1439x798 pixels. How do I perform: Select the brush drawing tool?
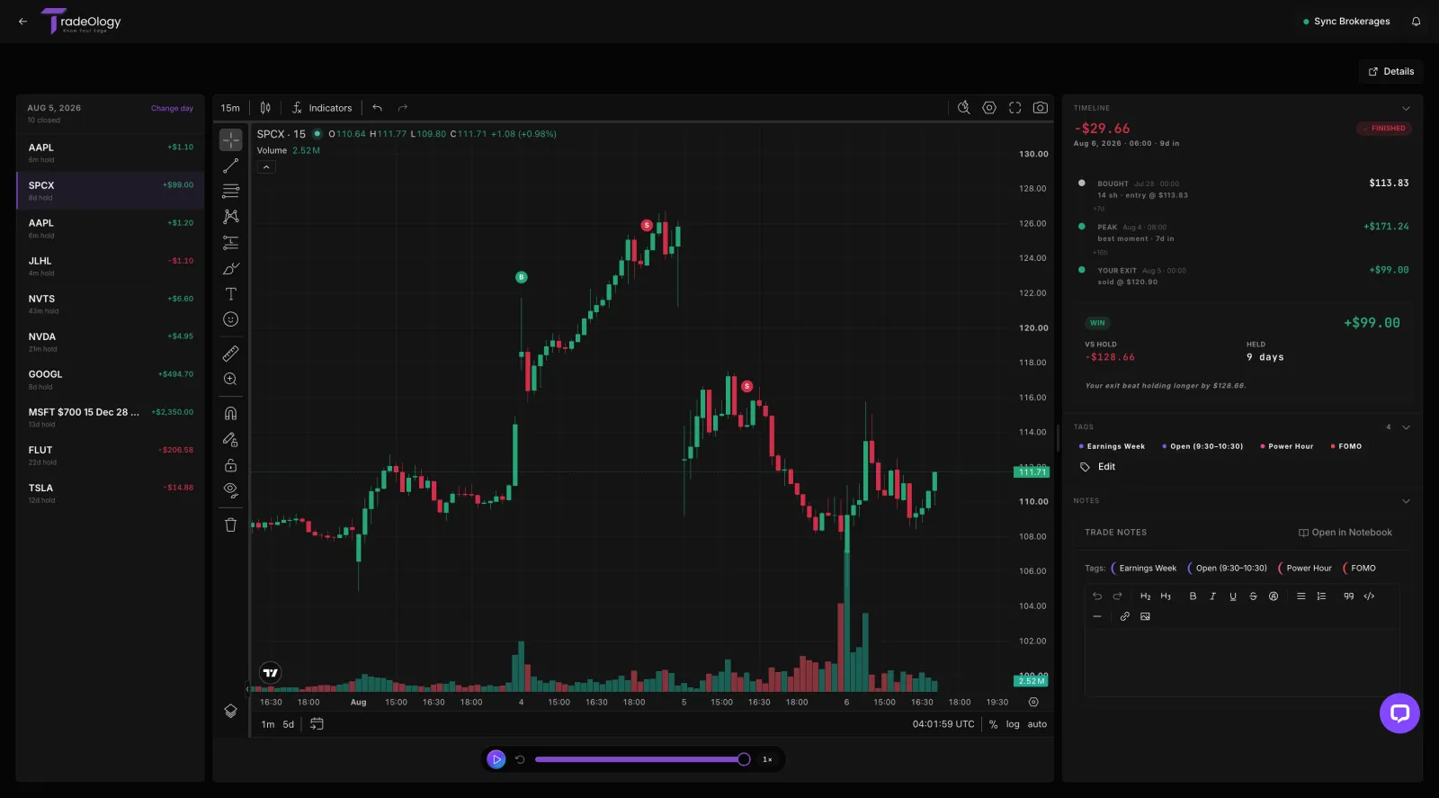tap(231, 268)
